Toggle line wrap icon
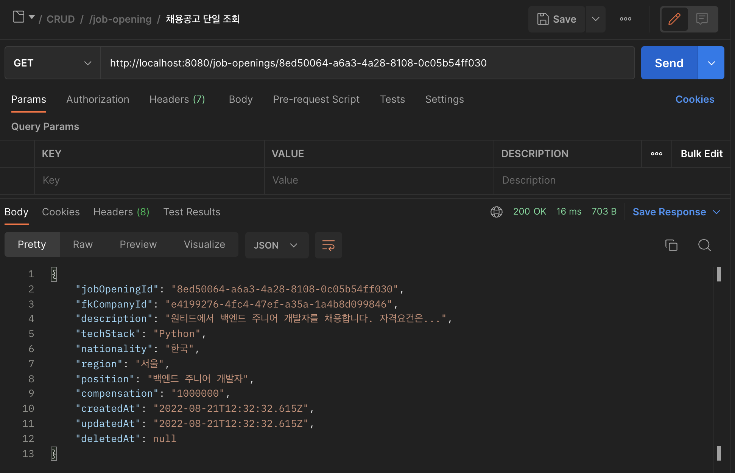Image resolution: width=735 pixels, height=473 pixels. [x=328, y=245]
